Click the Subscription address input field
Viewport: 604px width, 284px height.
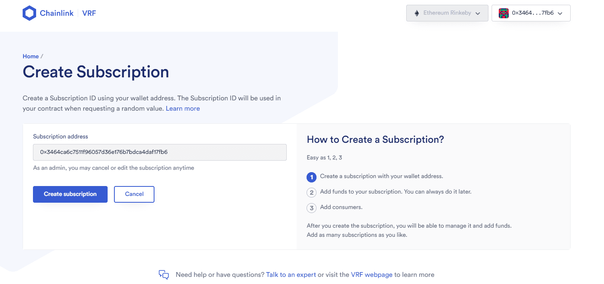click(160, 152)
